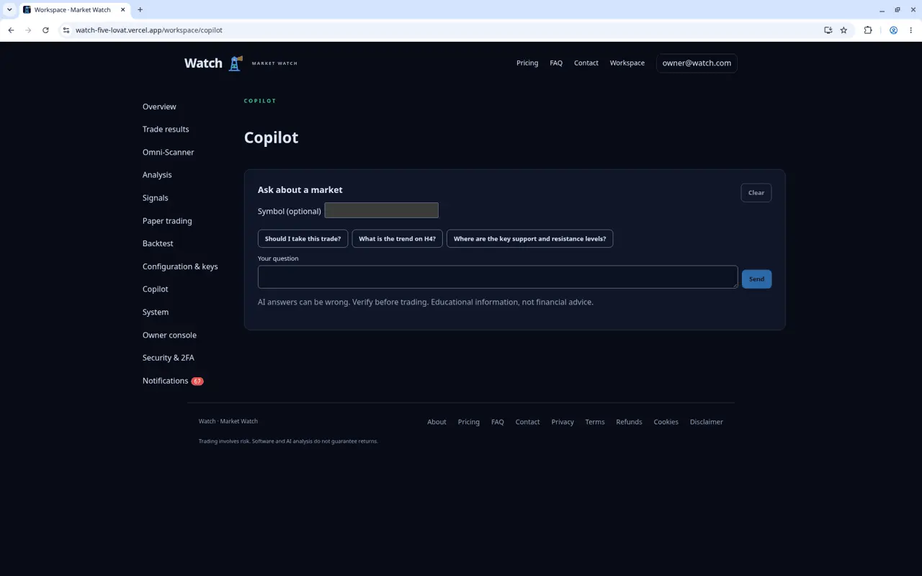Open footer Contact link
This screenshot has height=576, width=922.
coord(527,422)
